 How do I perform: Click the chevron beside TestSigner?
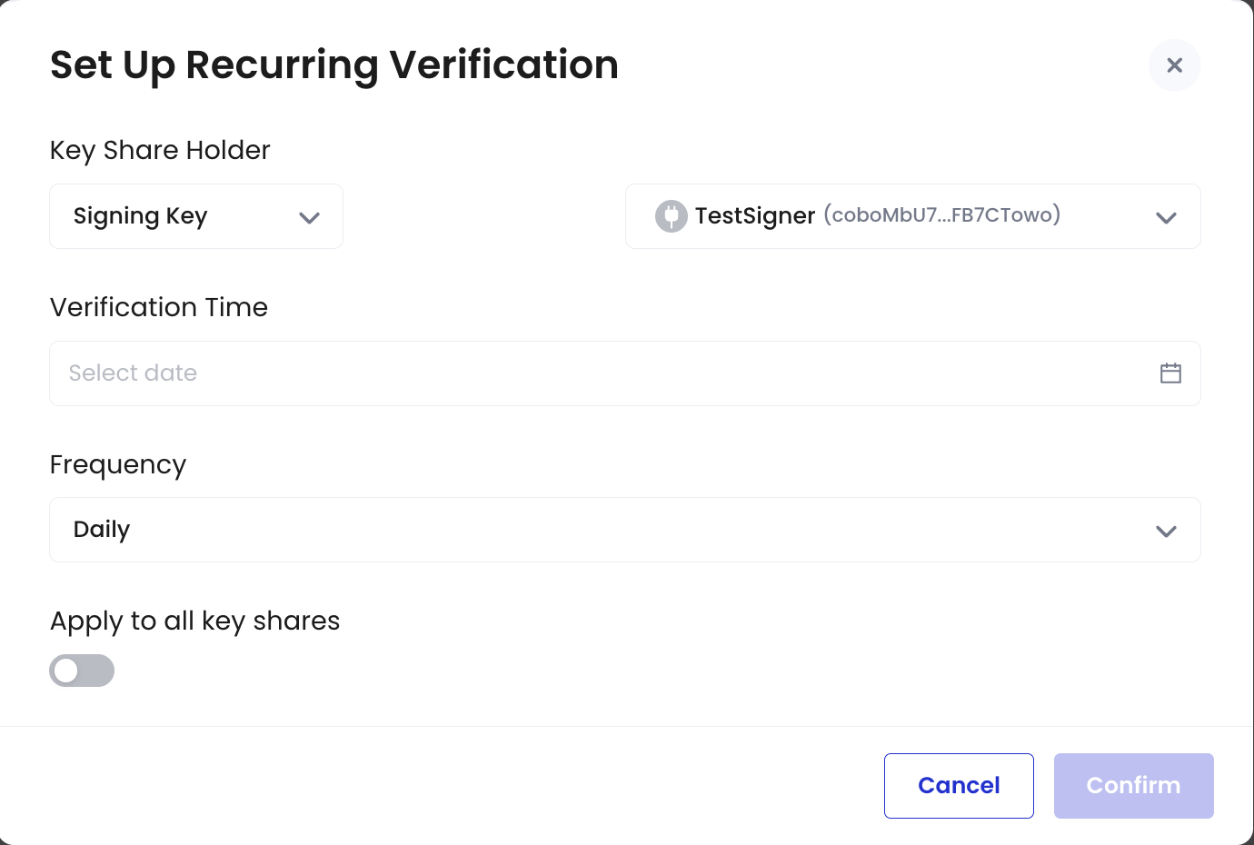point(1166,217)
